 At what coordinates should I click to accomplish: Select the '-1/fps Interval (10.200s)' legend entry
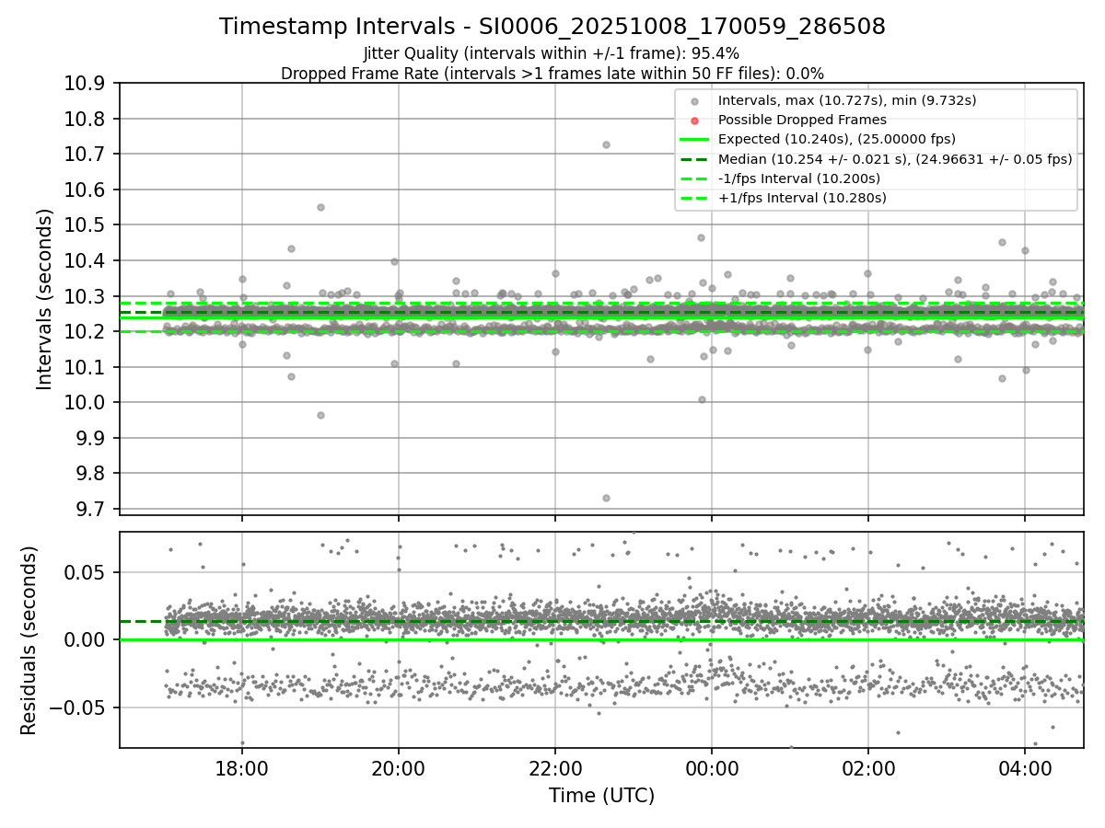coord(799,178)
